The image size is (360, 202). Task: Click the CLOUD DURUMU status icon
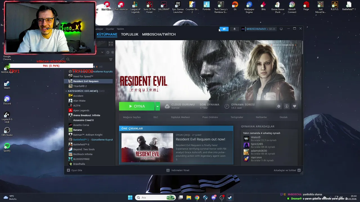click(167, 106)
